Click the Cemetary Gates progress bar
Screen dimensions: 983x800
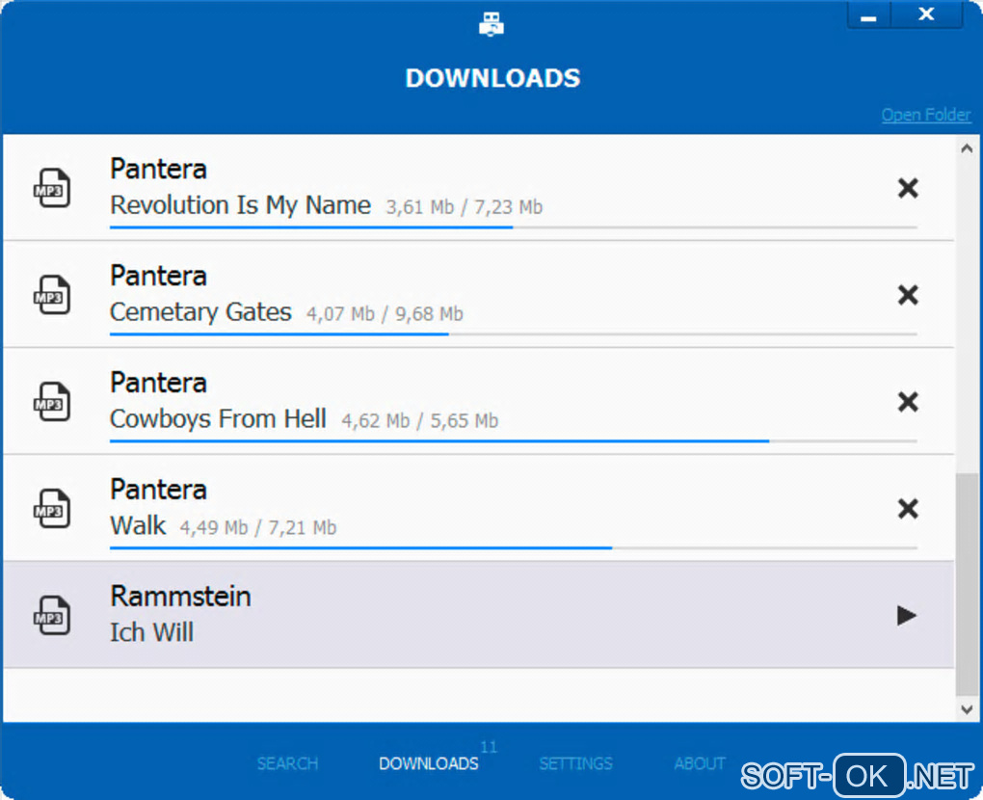[x=514, y=334]
